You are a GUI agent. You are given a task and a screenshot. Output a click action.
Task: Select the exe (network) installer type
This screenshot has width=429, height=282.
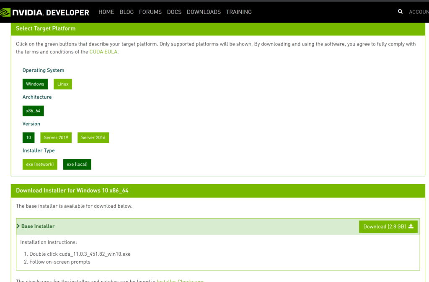(40, 164)
